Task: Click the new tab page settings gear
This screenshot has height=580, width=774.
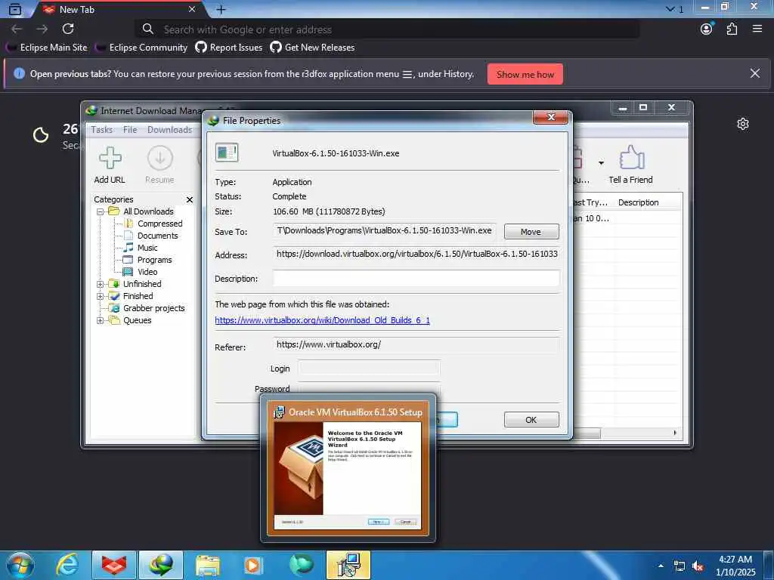Action: pyautogui.click(x=743, y=124)
